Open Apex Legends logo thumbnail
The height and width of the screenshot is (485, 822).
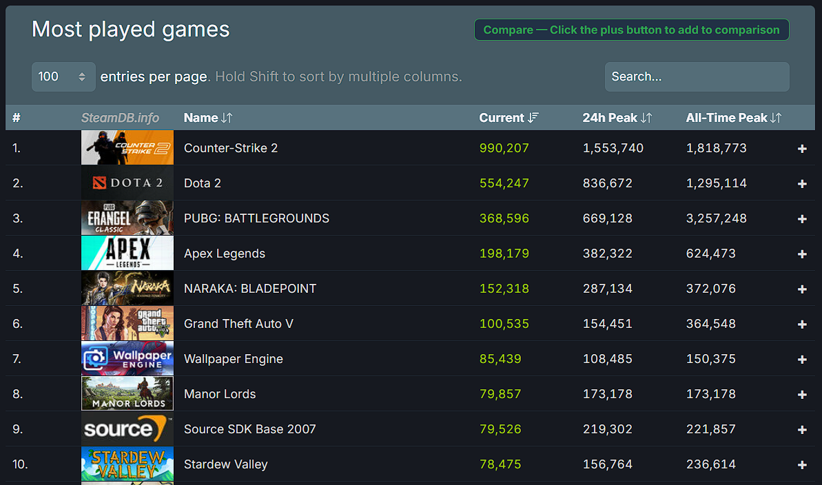(x=127, y=254)
